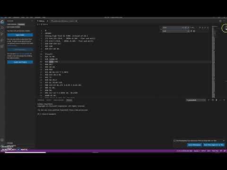The image size is (227, 170).
Task: Open the powershell terminal selector dropdown
Action: (196, 100)
